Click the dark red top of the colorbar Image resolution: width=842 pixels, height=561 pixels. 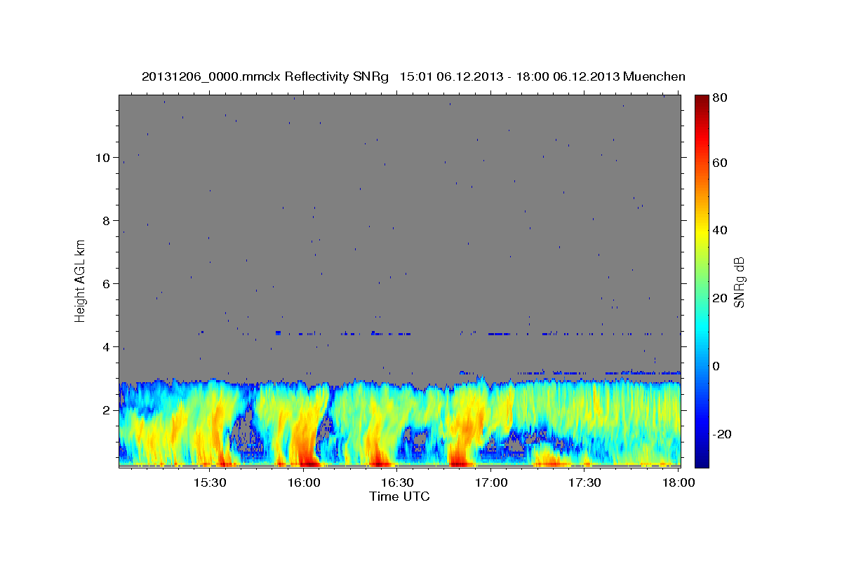tap(702, 100)
